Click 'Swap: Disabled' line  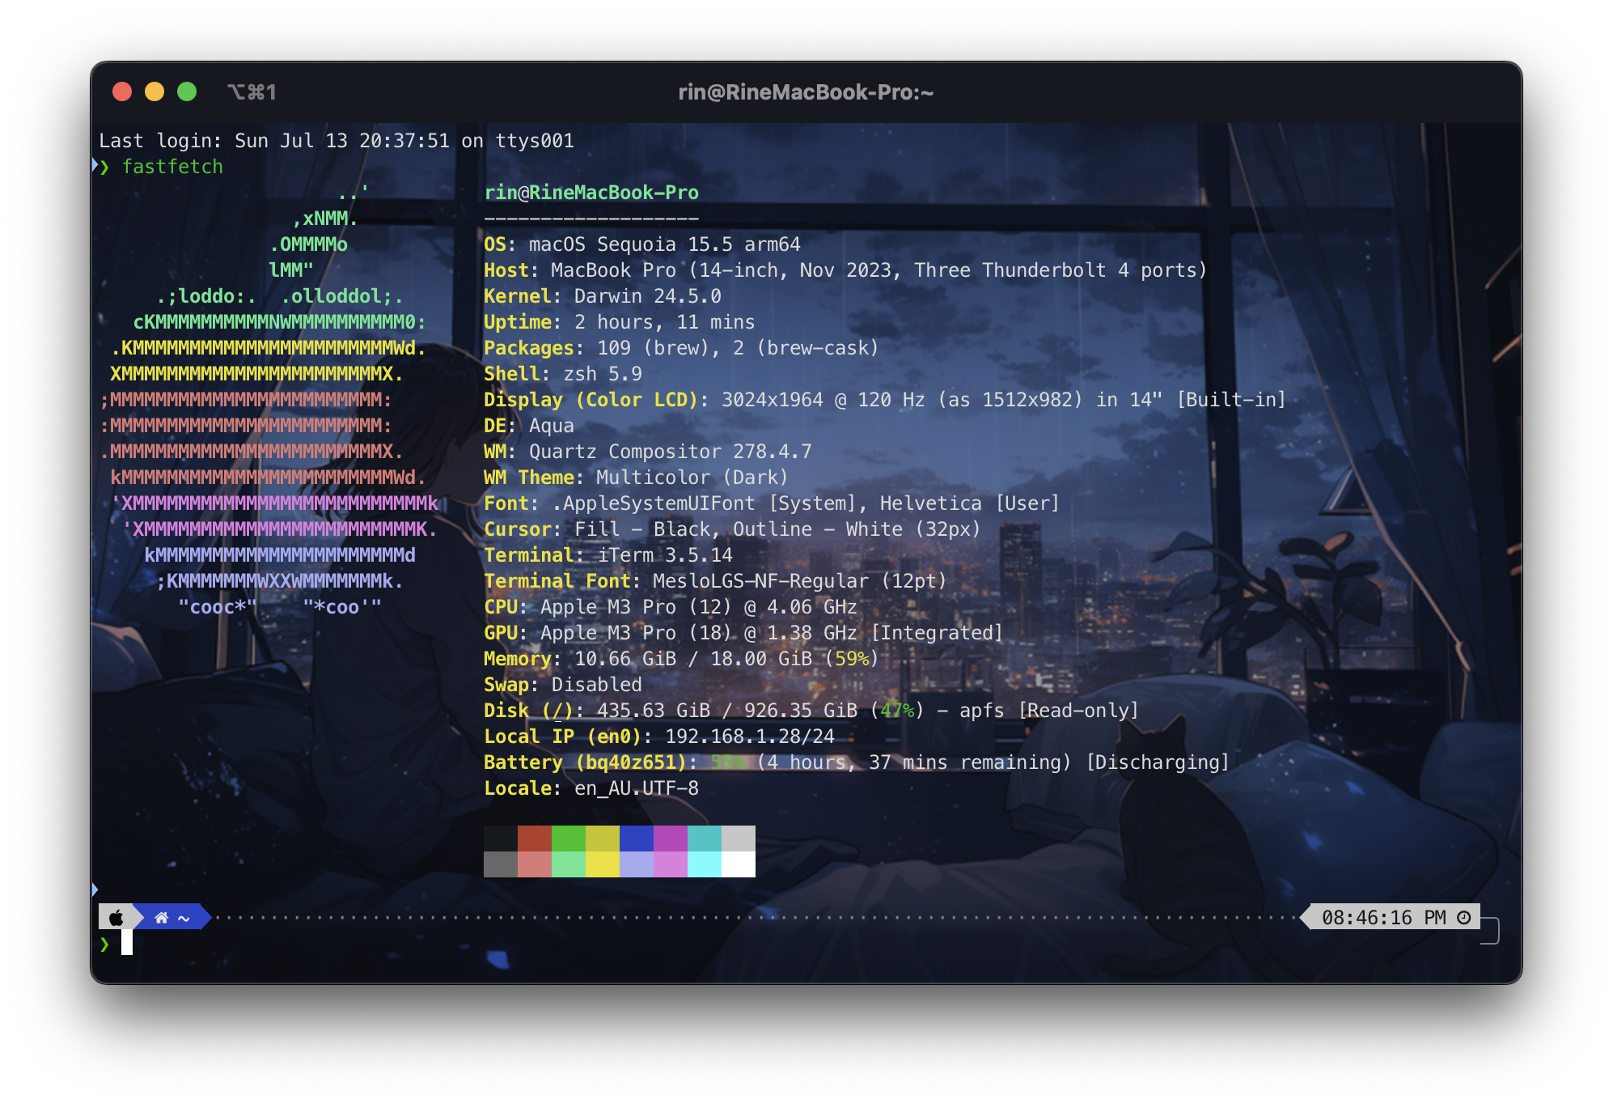coord(562,685)
